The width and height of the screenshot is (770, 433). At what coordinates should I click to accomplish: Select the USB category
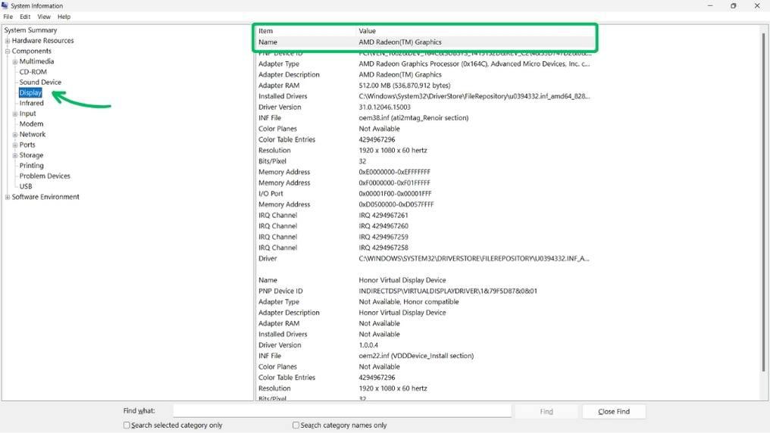pyautogui.click(x=26, y=186)
